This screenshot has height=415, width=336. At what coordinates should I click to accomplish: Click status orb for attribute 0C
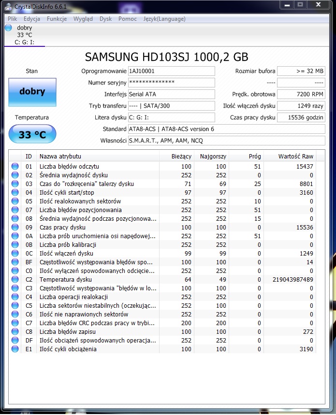point(15,253)
